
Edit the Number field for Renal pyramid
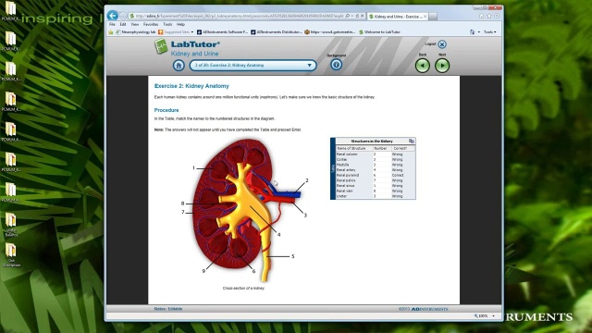pos(382,175)
